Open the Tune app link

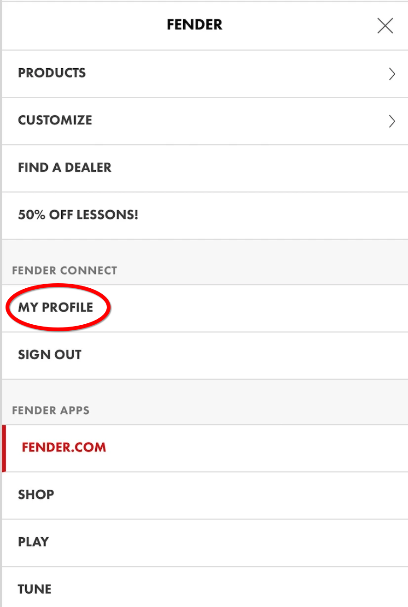(x=35, y=589)
